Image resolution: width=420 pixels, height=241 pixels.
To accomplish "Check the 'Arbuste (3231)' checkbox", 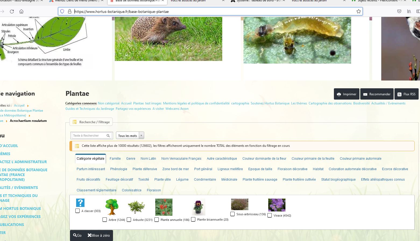I will pyautogui.click(x=129, y=220).
